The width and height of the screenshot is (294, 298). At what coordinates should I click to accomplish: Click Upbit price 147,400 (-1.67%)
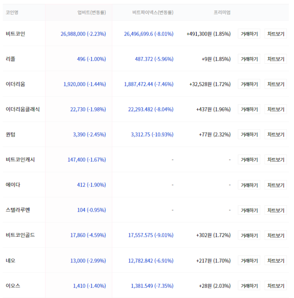point(87,160)
